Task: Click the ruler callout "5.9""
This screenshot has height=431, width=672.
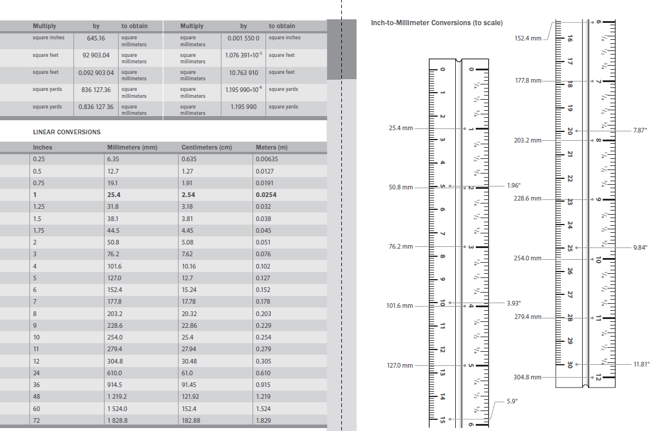Action: [x=512, y=402]
